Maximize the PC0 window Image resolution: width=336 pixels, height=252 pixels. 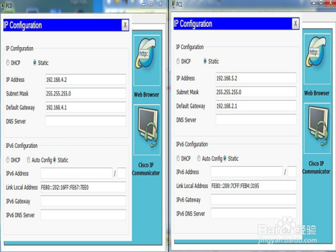pos(151,4)
